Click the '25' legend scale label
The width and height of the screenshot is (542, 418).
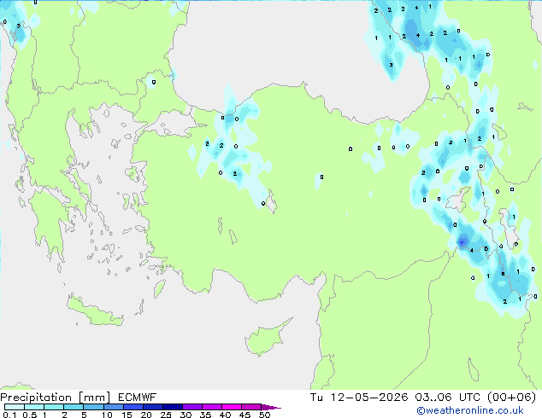point(166,415)
